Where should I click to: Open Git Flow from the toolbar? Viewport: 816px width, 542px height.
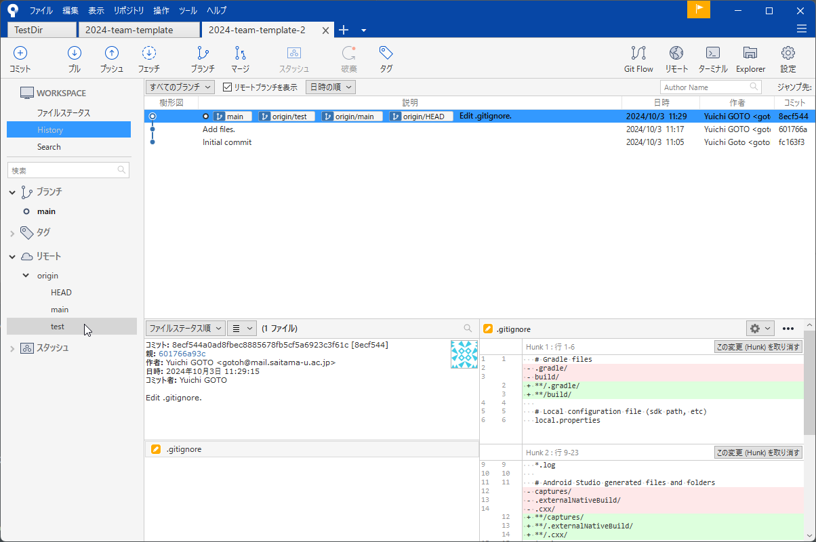[638, 59]
